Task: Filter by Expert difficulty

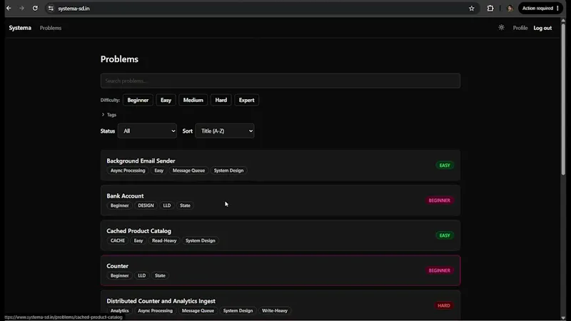Action: (x=246, y=100)
